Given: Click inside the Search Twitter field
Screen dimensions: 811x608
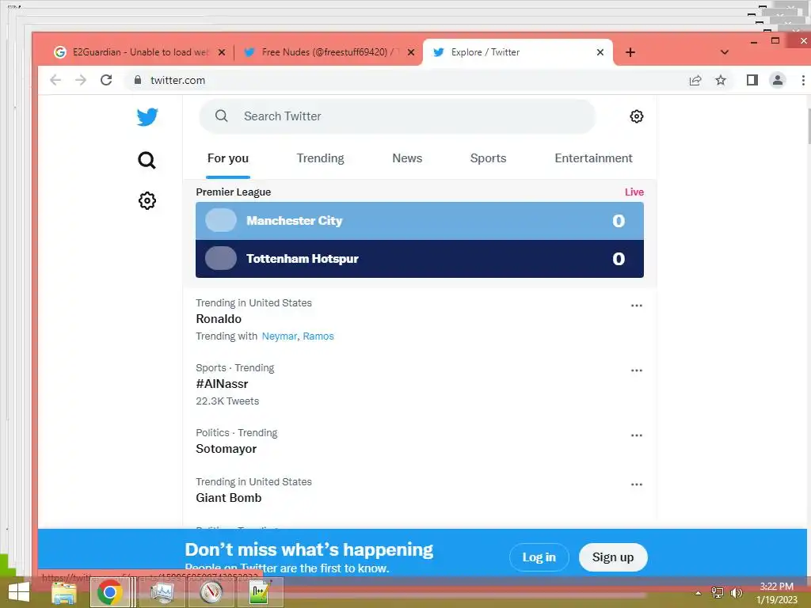Looking at the screenshot, I should 398,116.
